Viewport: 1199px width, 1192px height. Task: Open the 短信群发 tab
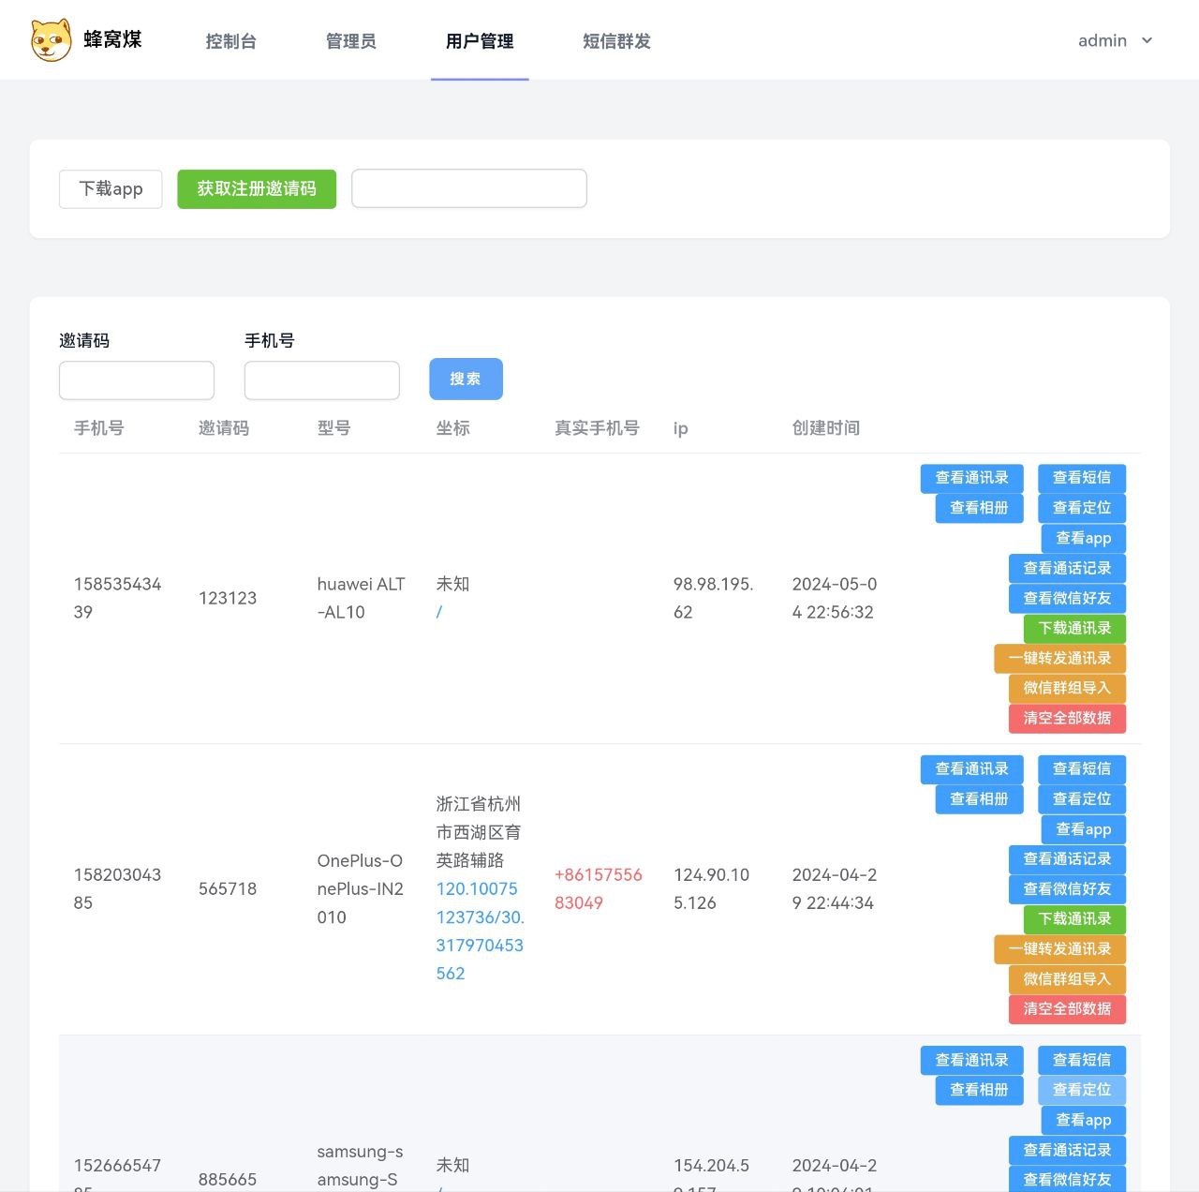click(x=615, y=41)
